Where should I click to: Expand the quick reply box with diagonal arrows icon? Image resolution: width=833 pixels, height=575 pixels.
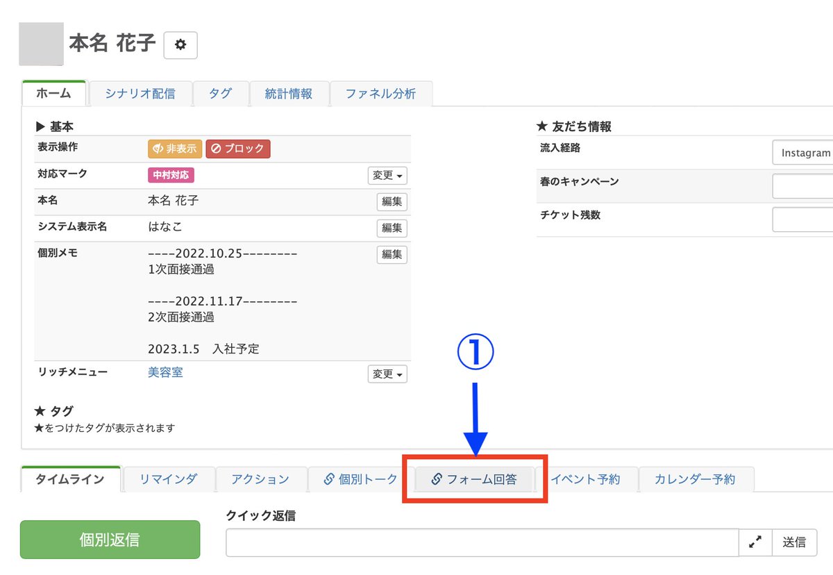coord(756,542)
